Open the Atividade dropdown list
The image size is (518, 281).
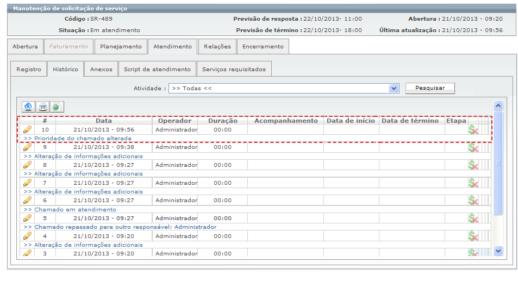click(394, 89)
